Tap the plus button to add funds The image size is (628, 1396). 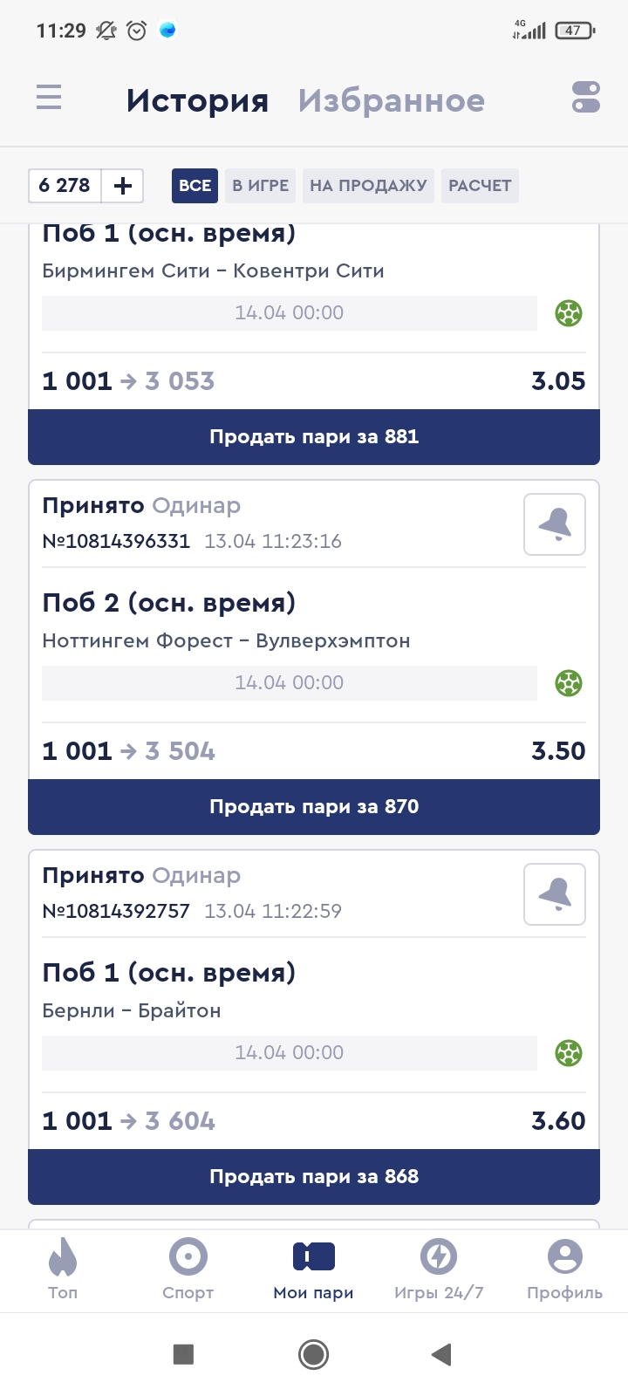[123, 185]
